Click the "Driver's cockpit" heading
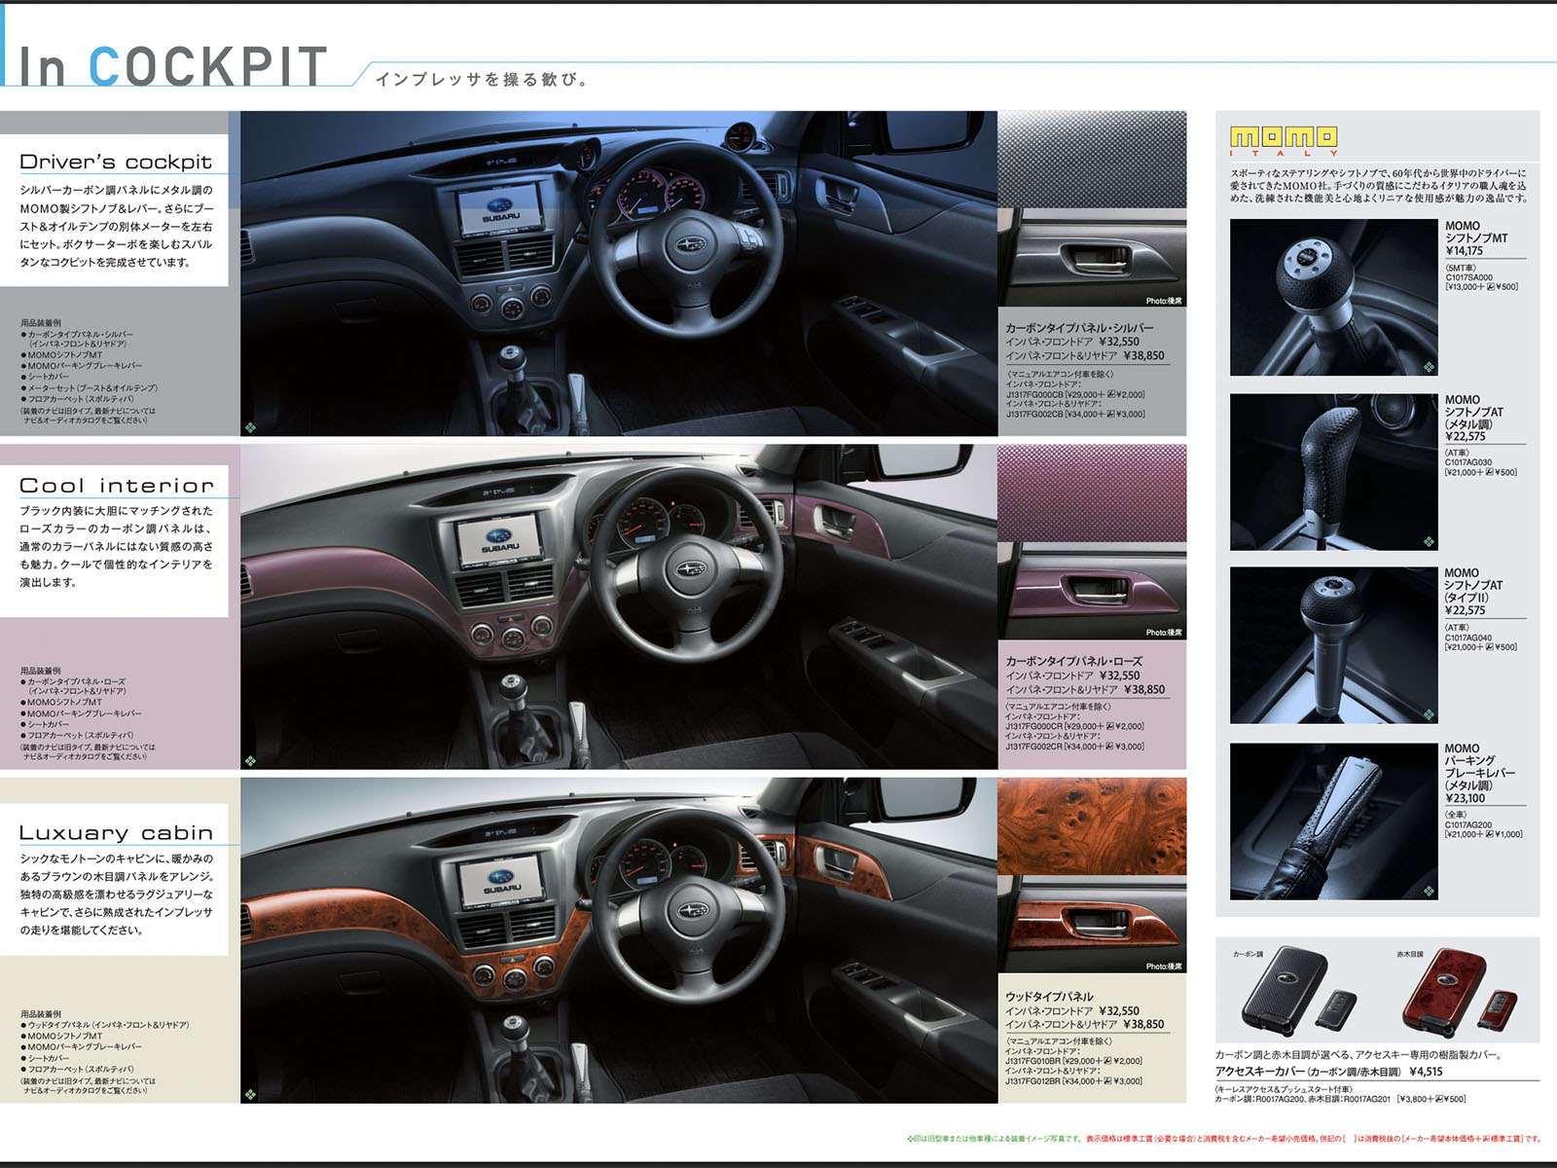1557x1168 pixels. (x=116, y=162)
